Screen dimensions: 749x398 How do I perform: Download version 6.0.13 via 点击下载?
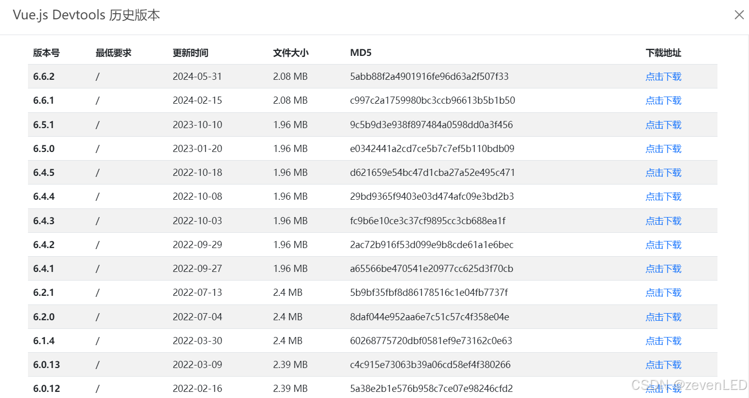(663, 365)
